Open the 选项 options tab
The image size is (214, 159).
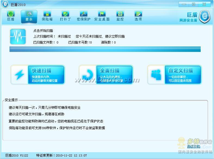[x=138, y=16]
